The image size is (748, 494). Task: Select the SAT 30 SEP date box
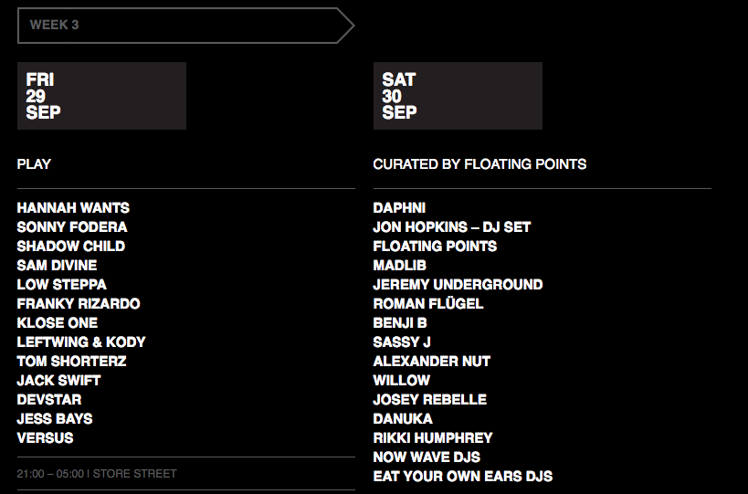458,96
